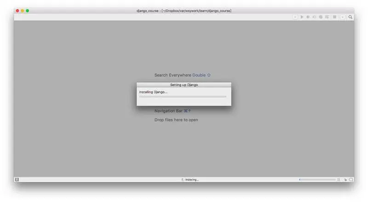
Task: Open the run configuration dropdown in toolbar
Action: [295, 17]
